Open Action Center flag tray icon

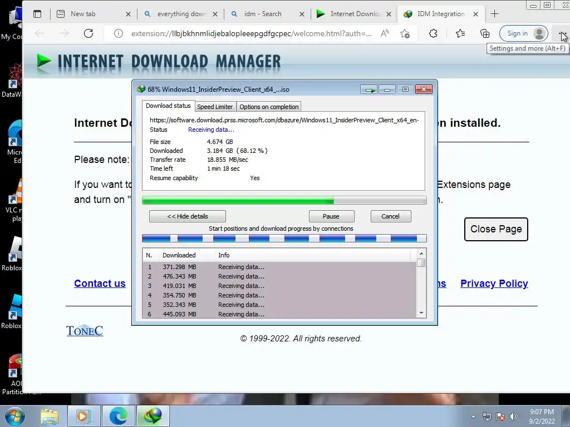click(500, 416)
